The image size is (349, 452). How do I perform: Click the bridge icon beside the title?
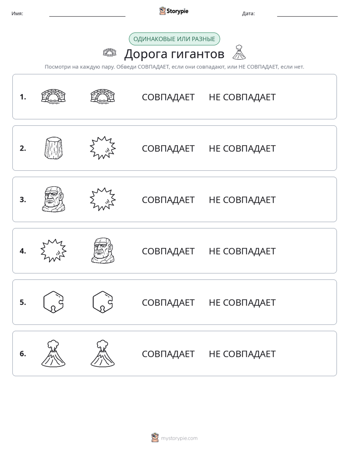(109, 52)
